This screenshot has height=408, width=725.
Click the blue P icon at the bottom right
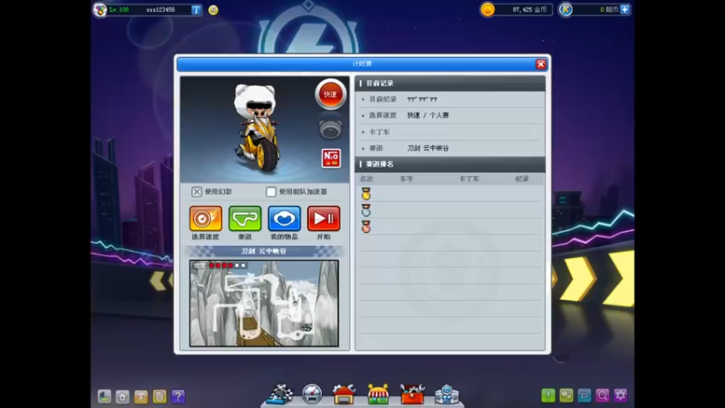click(x=585, y=395)
